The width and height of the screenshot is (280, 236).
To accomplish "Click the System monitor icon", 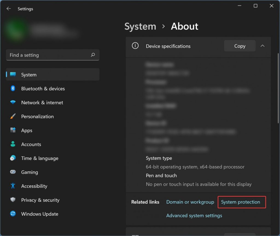I will (13, 74).
